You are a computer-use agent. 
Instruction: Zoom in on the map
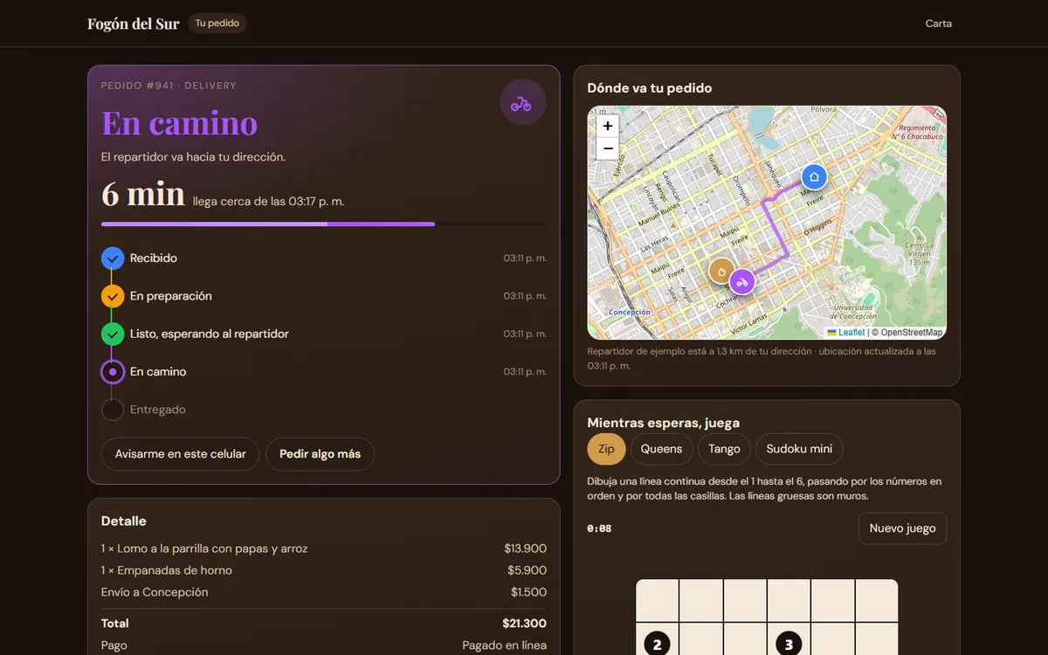point(608,126)
